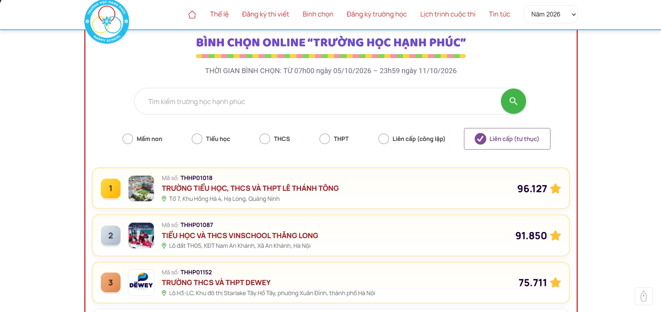
Task: Click the rank 2 silver badge
Action: pos(111,236)
